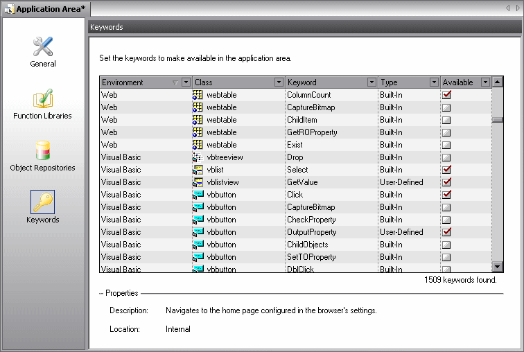Click the vblistview class icon

[198, 182]
